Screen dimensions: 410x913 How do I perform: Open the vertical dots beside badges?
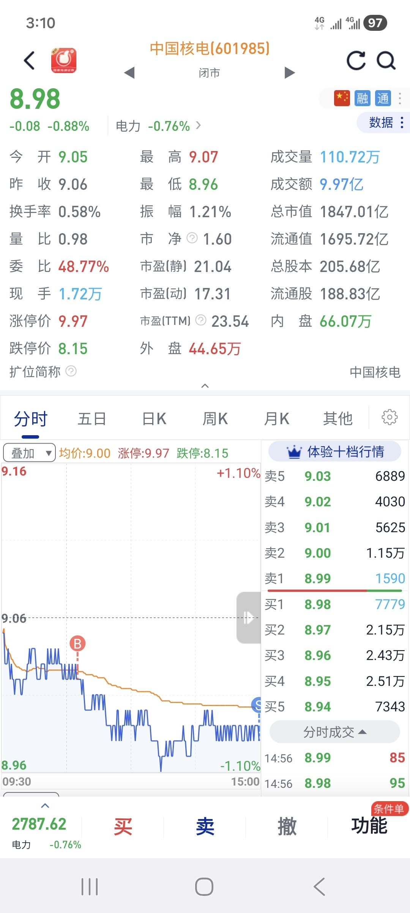tap(400, 98)
